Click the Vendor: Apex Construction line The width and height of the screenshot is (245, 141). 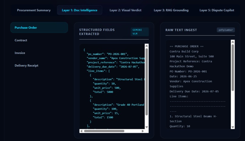click(191, 81)
